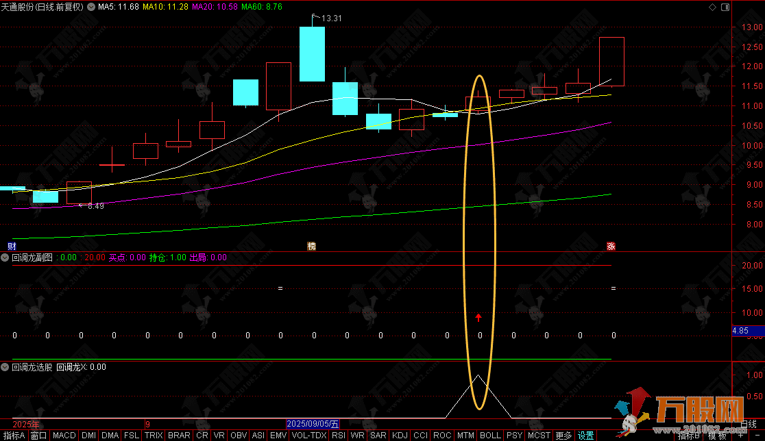Switch to BOLL indicator
The image size is (765, 441).
pos(490,435)
